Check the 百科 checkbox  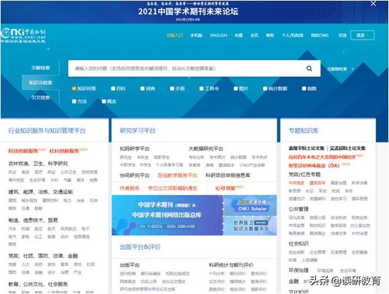coord(113,89)
